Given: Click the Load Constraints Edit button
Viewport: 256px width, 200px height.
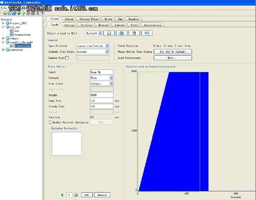Looking at the screenshot, I should tap(173, 58).
